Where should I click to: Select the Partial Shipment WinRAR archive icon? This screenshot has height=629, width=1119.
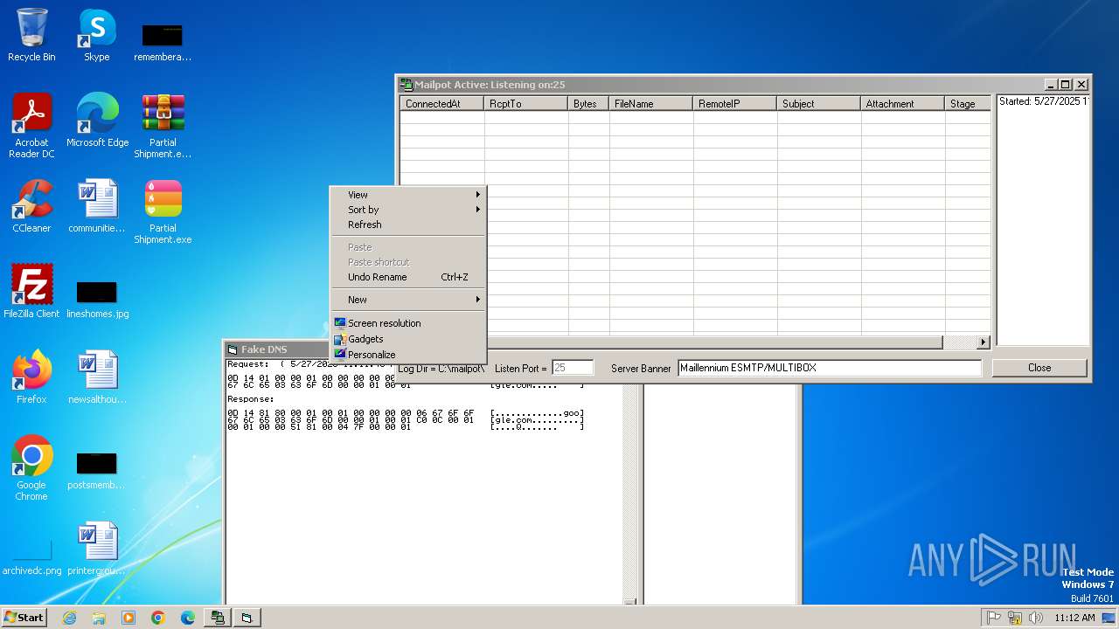163,127
